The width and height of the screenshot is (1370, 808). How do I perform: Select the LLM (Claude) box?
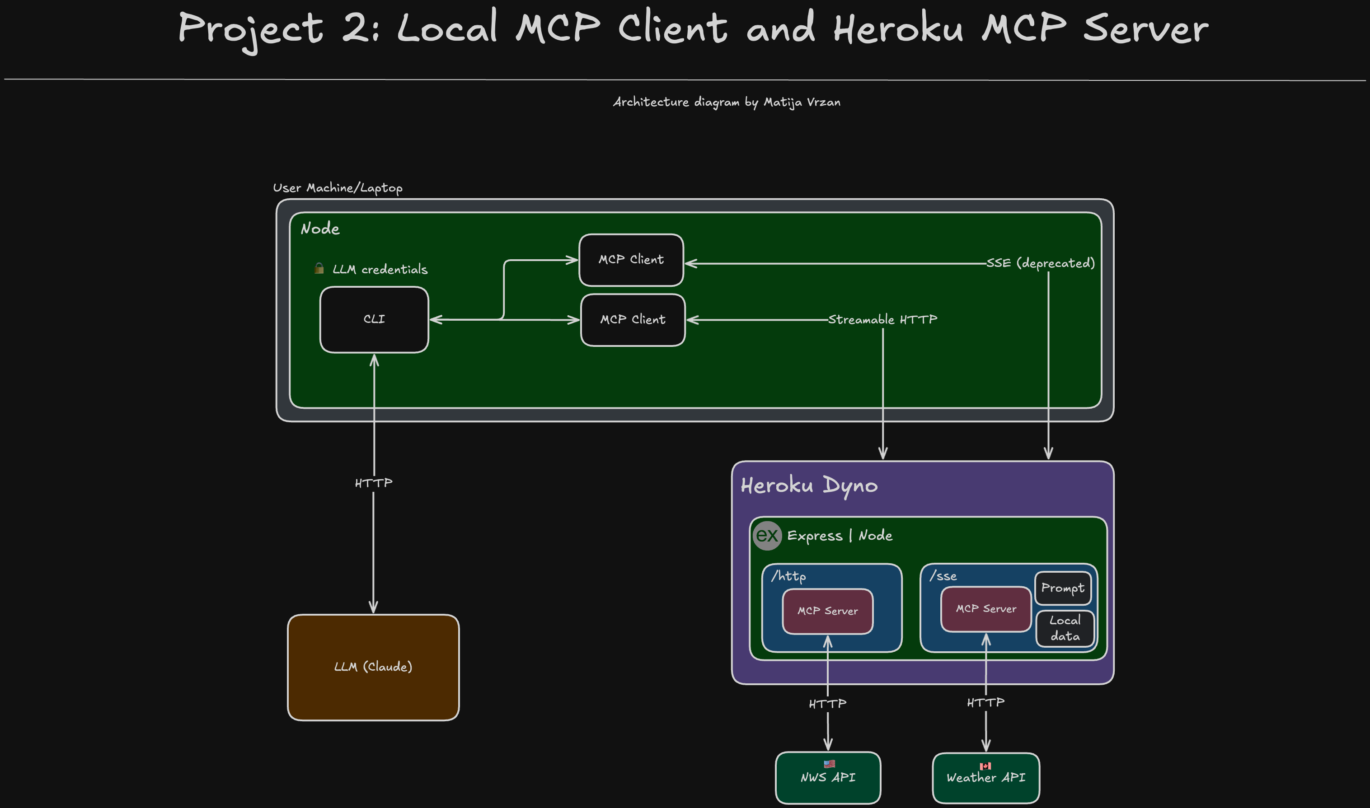point(373,668)
